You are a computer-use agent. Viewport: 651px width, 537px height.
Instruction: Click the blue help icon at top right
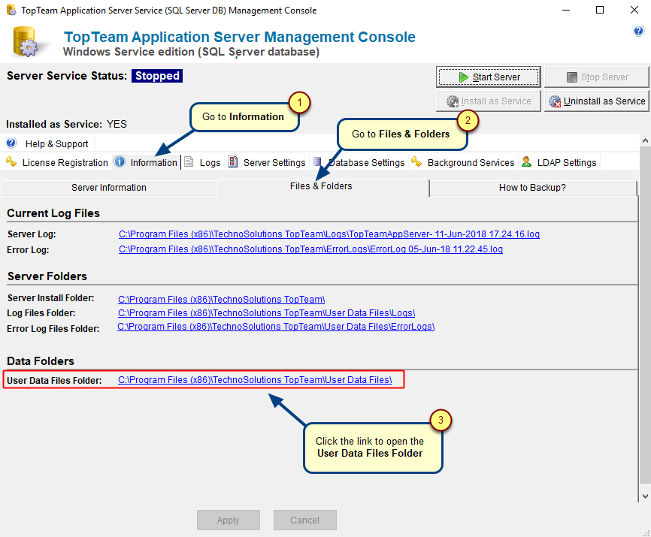click(638, 31)
